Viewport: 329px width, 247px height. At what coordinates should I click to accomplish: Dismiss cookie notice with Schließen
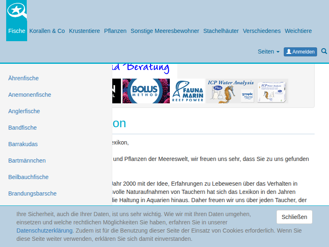[294, 217]
